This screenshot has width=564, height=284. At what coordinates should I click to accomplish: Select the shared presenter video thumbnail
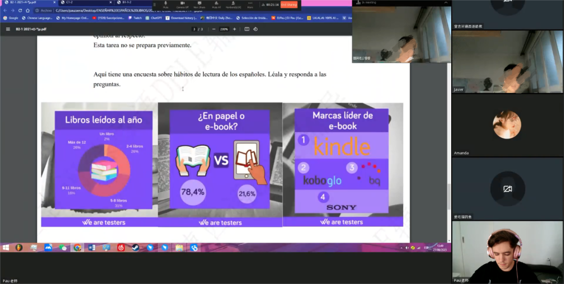coord(402,34)
